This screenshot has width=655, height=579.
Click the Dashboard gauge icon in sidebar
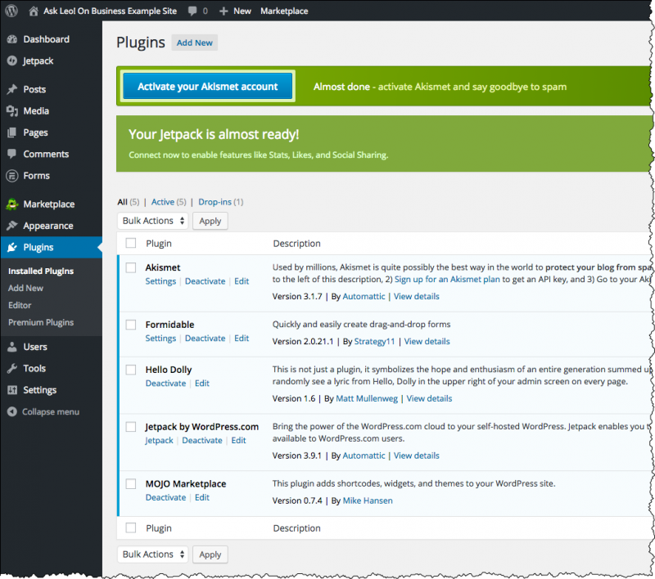(x=12, y=39)
